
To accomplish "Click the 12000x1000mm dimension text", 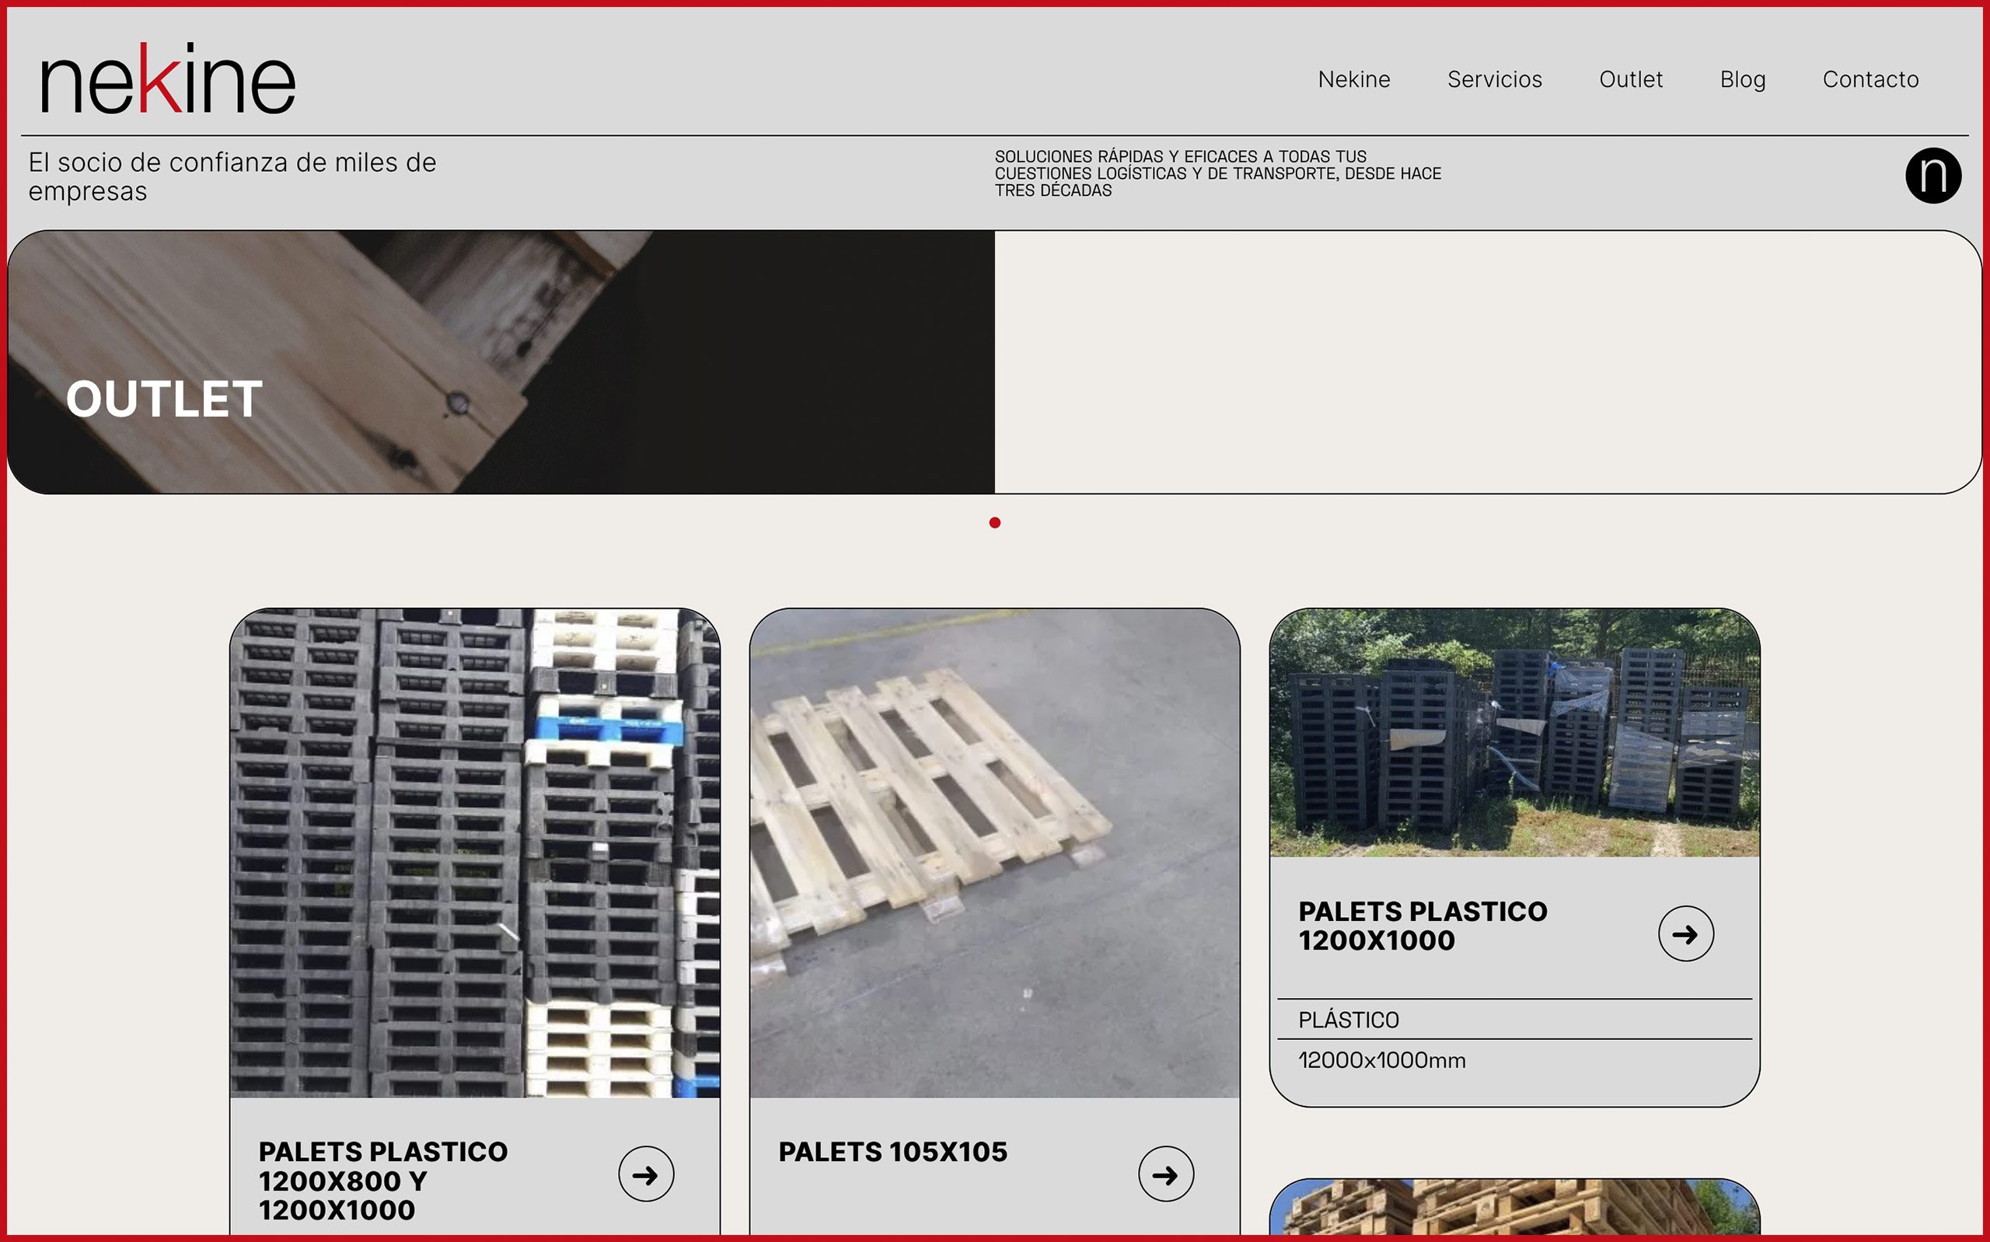I will (x=1381, y=1060).
